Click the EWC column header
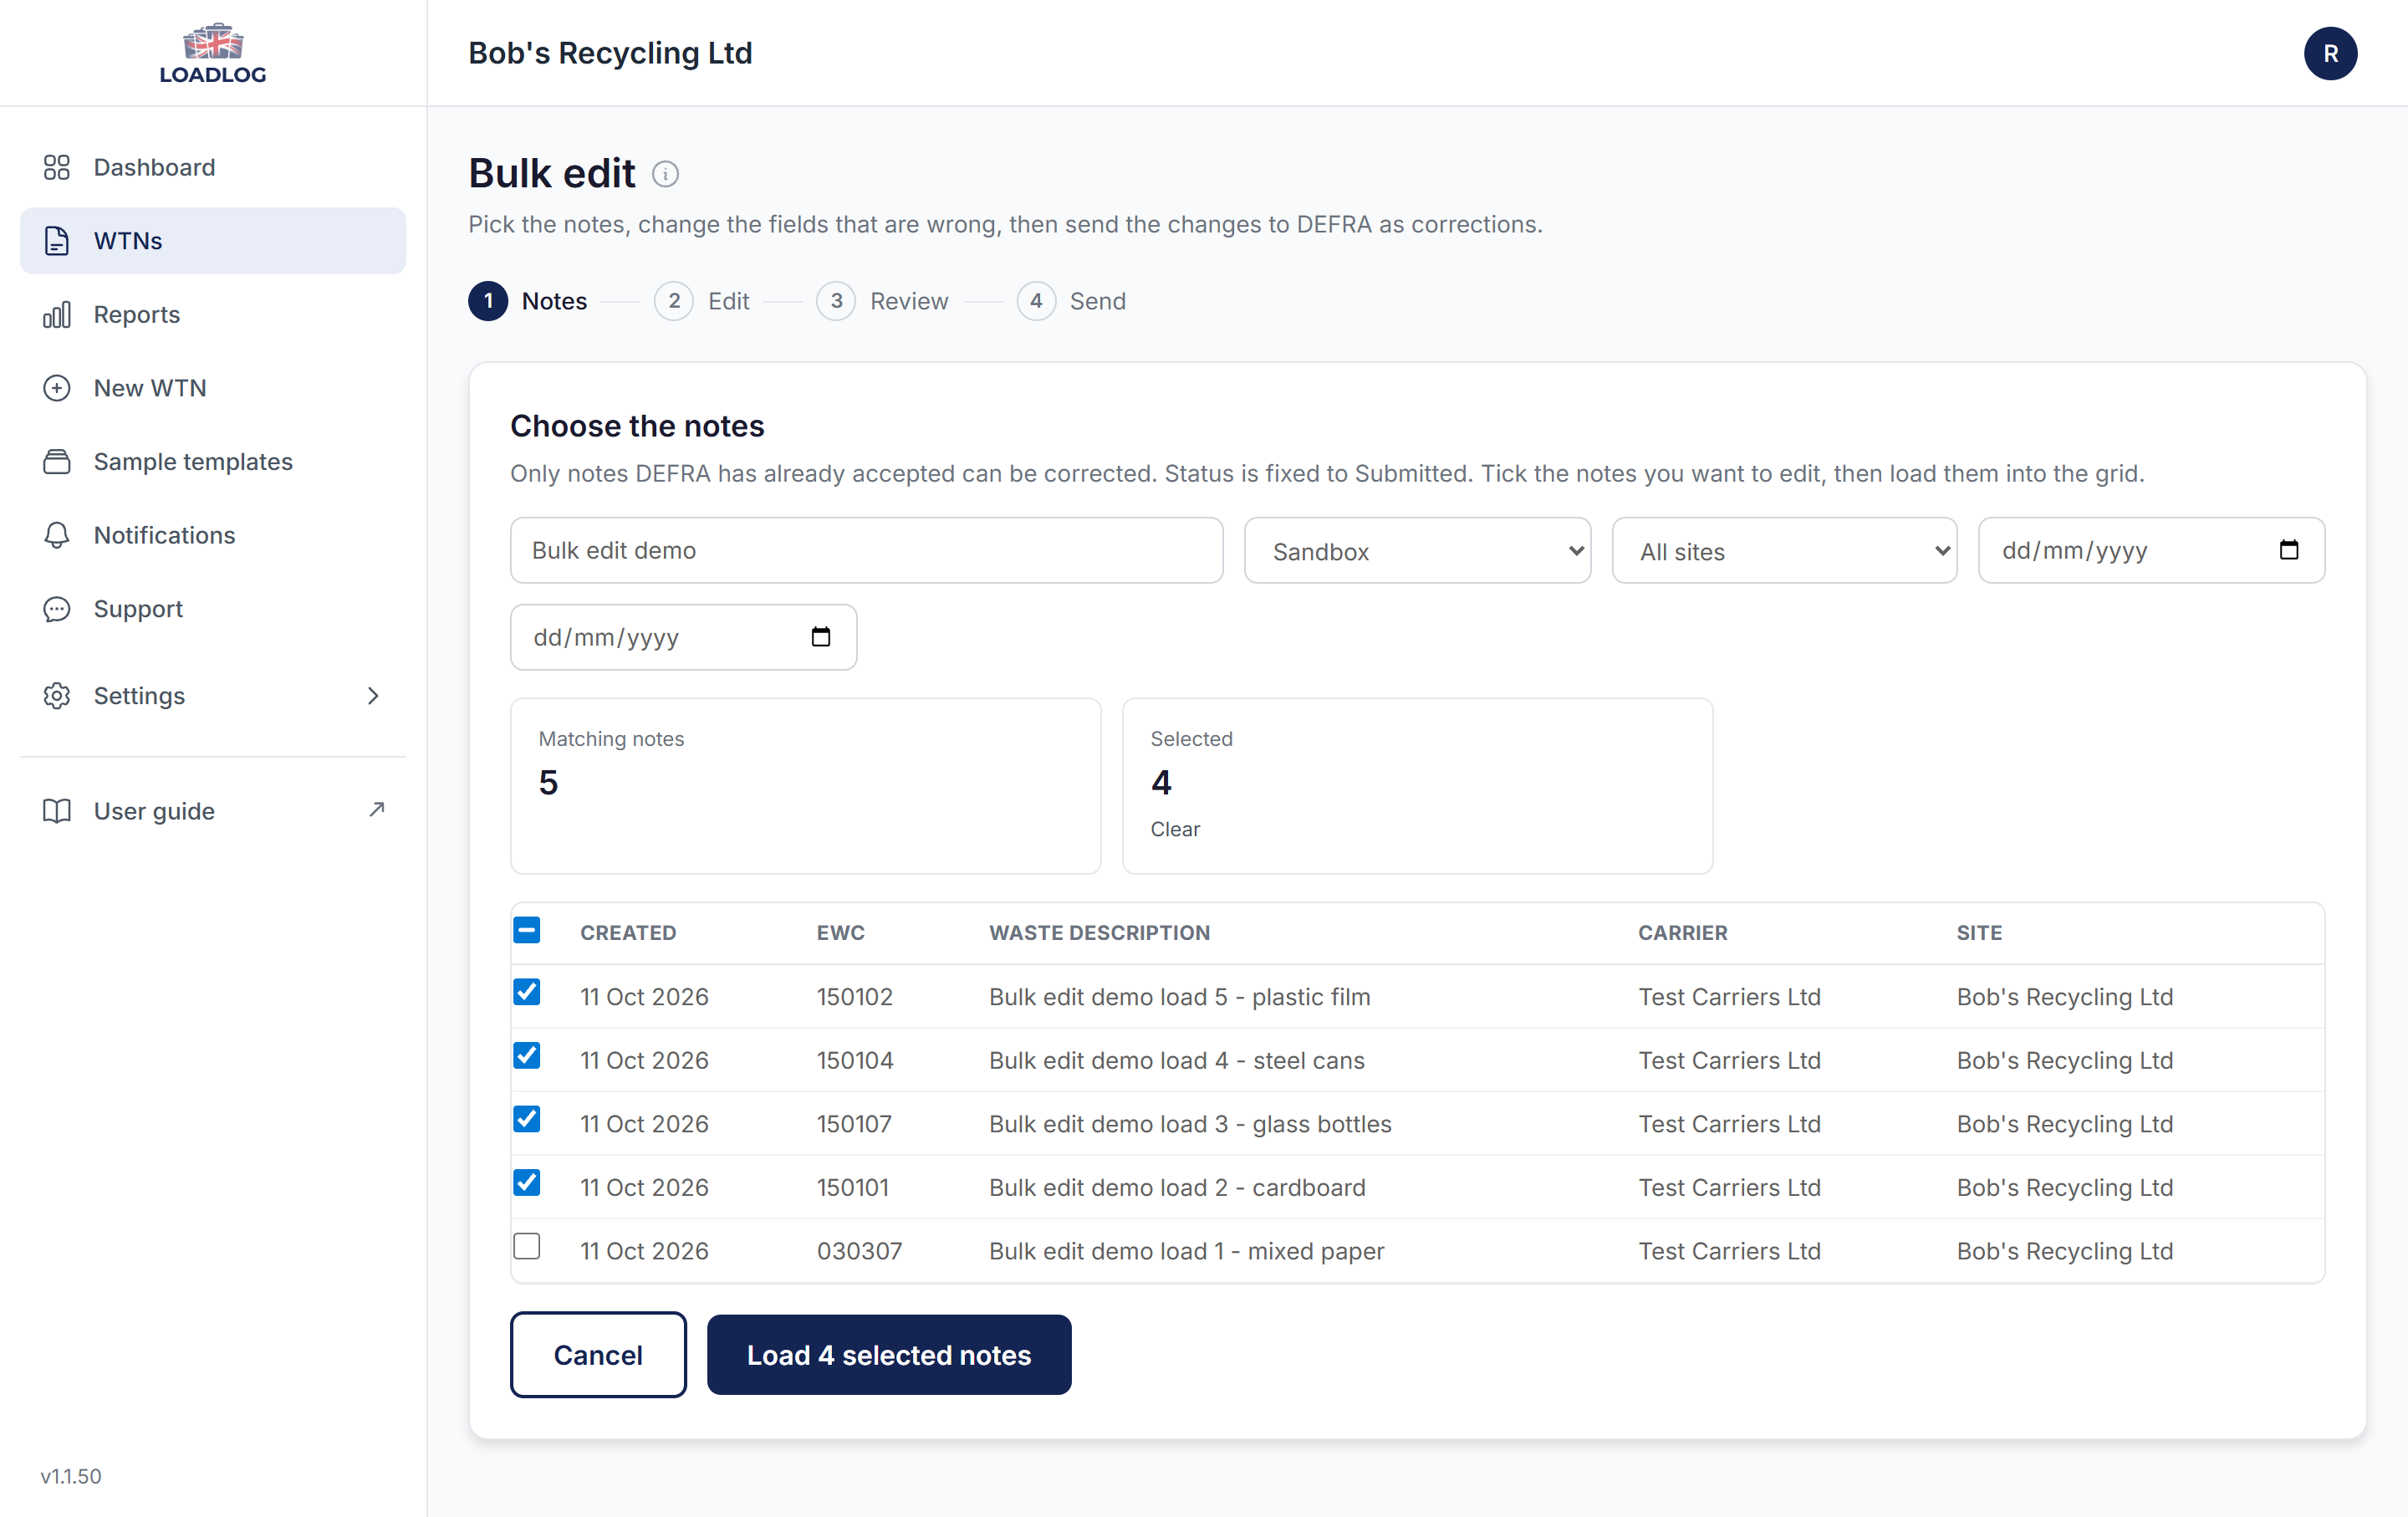 [x=841, y=933]
